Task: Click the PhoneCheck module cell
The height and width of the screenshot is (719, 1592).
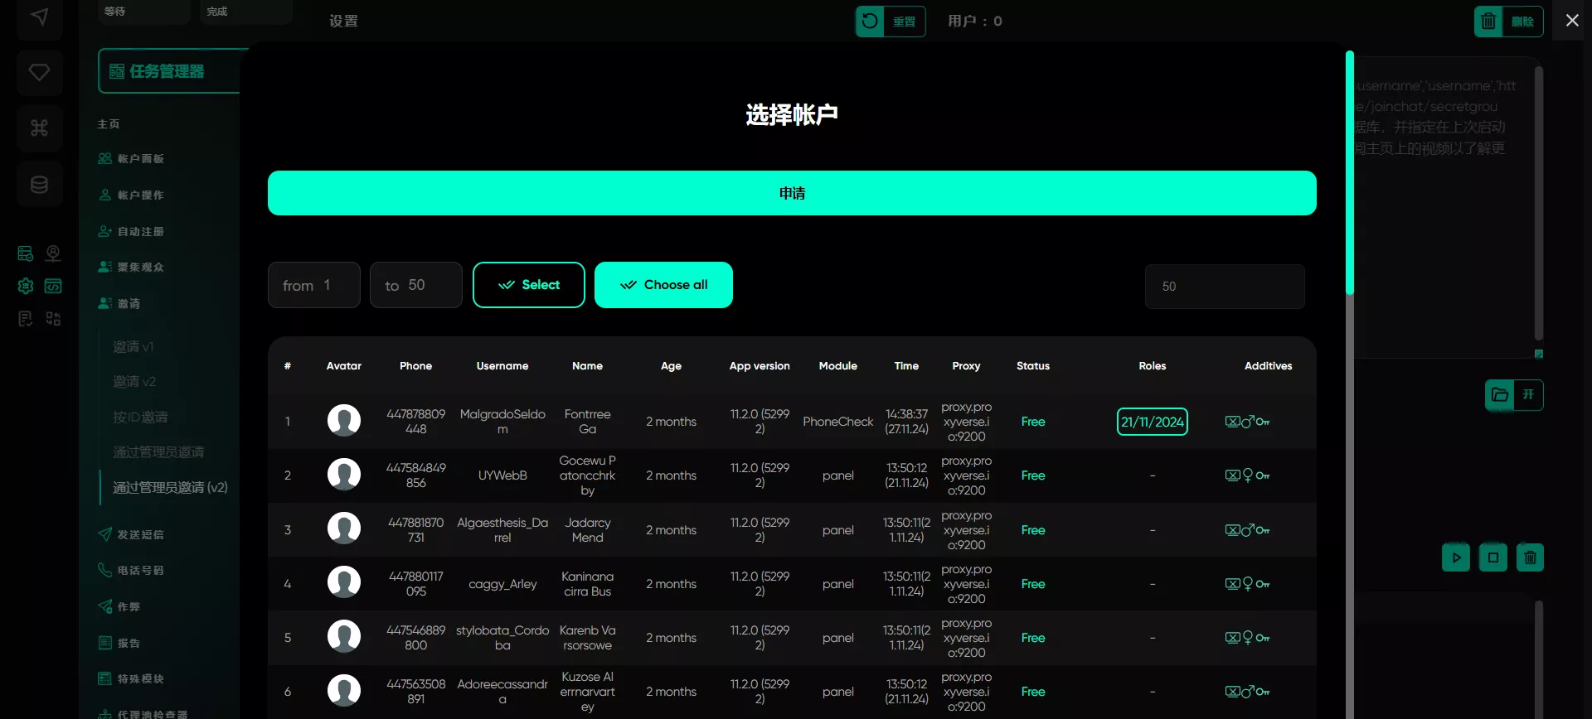Action: (x=838, y=422)
